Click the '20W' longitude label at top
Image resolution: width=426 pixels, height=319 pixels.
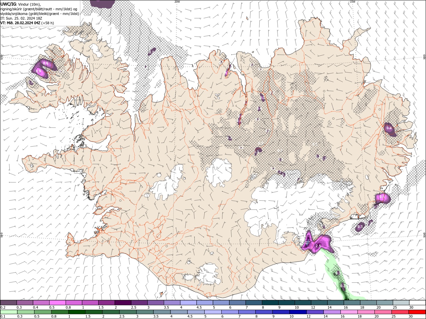(177, 2)
